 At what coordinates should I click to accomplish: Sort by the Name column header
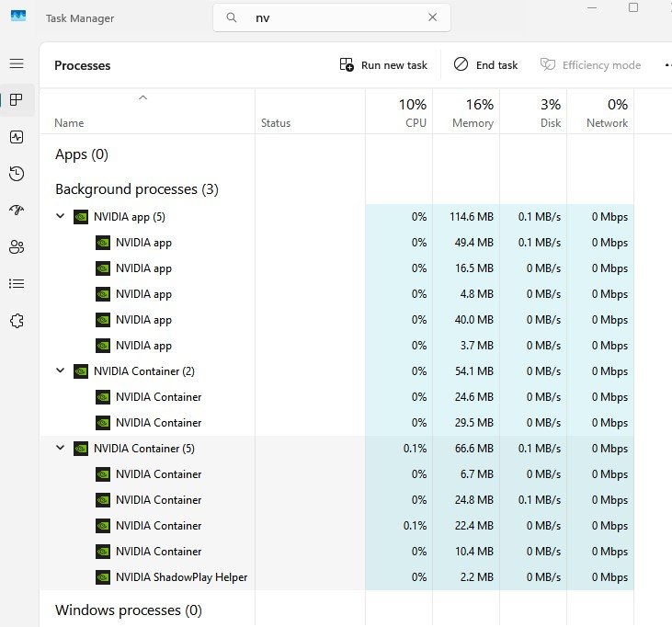tap(147, 111)
